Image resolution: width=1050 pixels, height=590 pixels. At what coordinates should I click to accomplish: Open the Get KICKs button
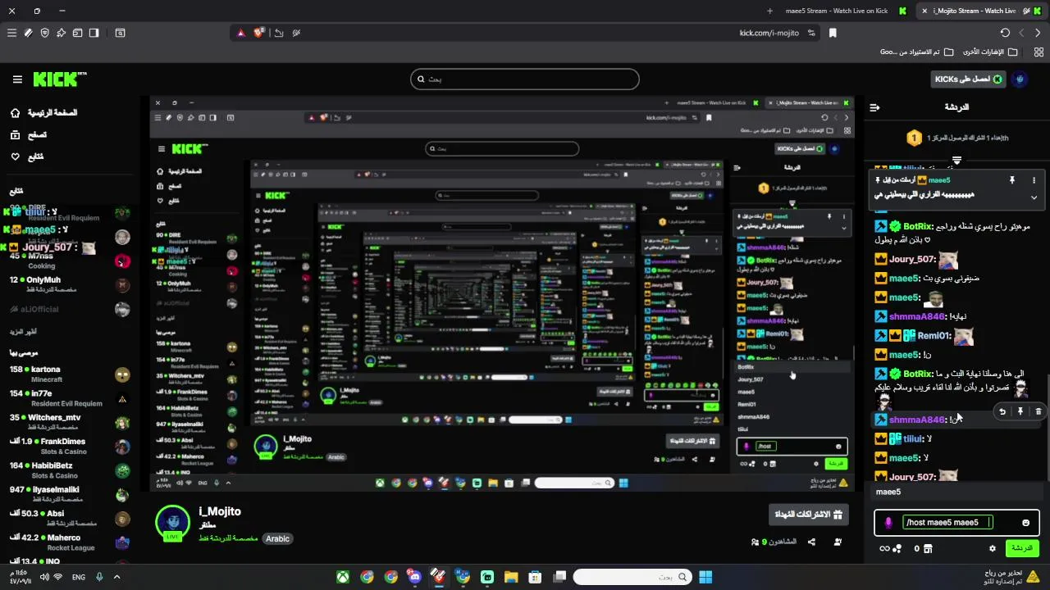click(x=968, y=79)
